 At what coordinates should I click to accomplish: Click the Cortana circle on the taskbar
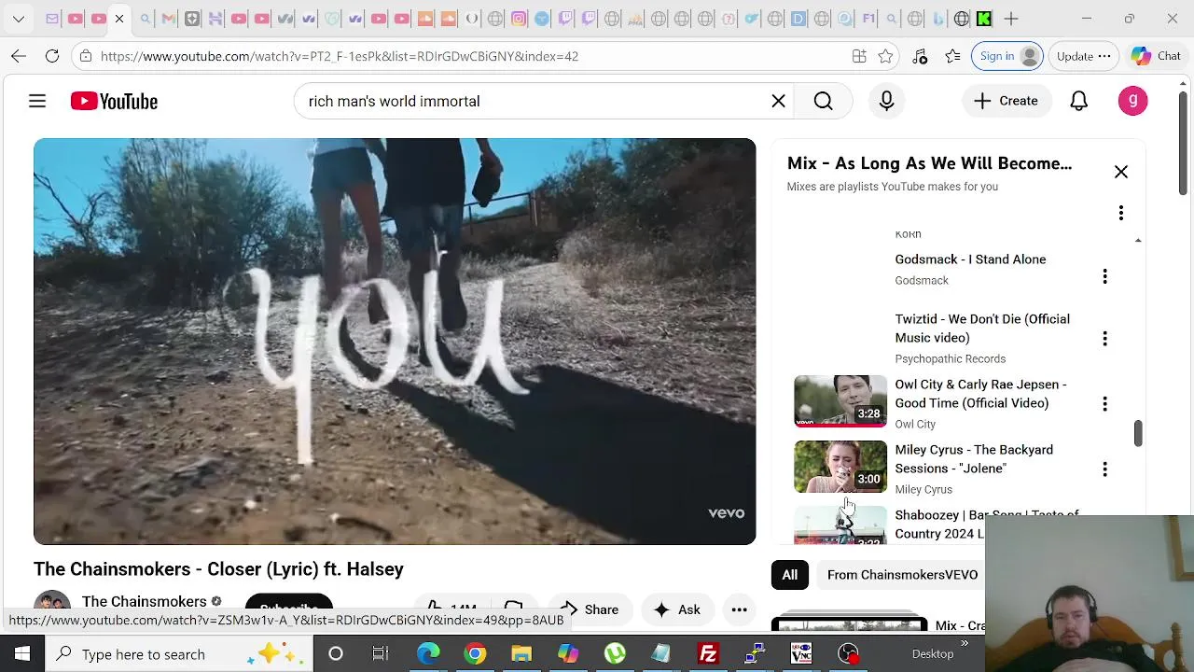pos(336,654)
